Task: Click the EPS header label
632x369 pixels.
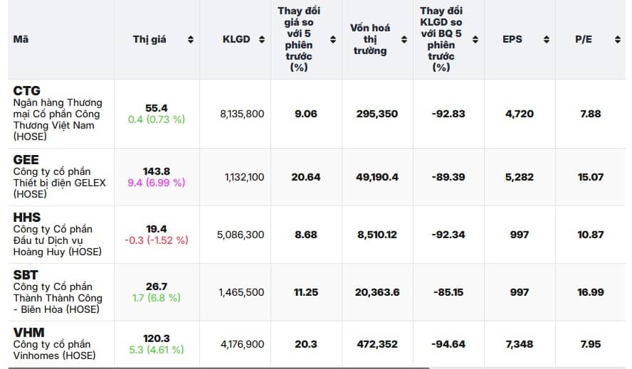Action: click(x=512, y=40)
